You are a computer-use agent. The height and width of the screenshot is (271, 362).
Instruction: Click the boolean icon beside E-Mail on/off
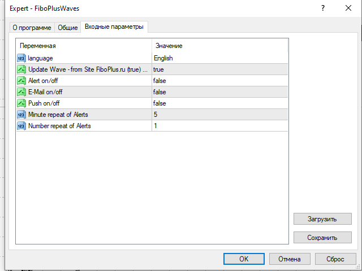coord(21,92)
